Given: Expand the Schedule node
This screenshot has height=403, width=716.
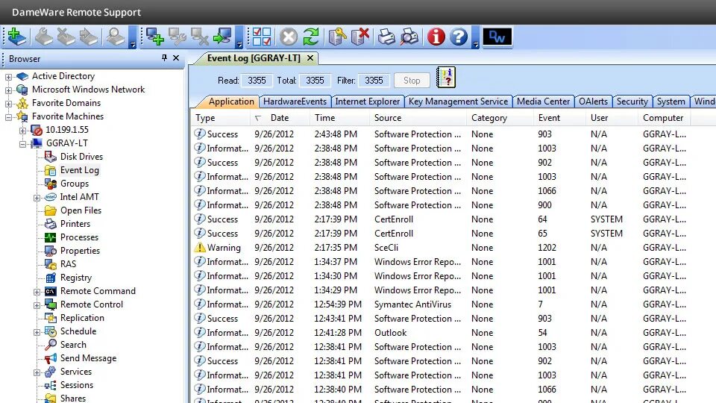Looking at the screenshot, I should 37,332.
